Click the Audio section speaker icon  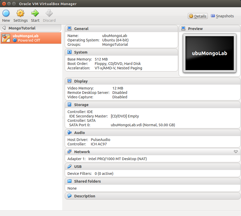click(x=70, y=132)
